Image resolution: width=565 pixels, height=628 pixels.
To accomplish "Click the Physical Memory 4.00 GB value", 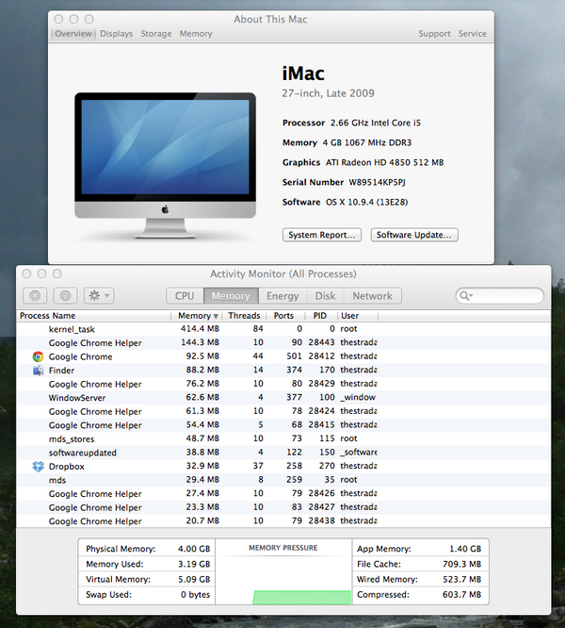I will click(x=194, y=549).
